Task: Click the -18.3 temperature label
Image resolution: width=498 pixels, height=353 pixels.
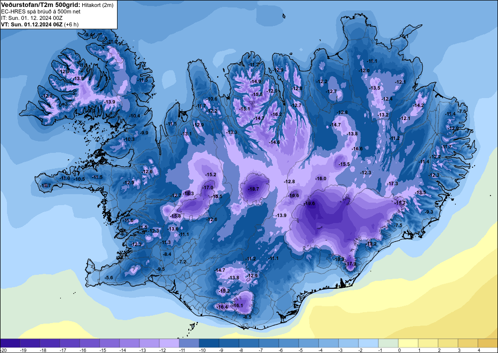Action: tap(188, 193)
